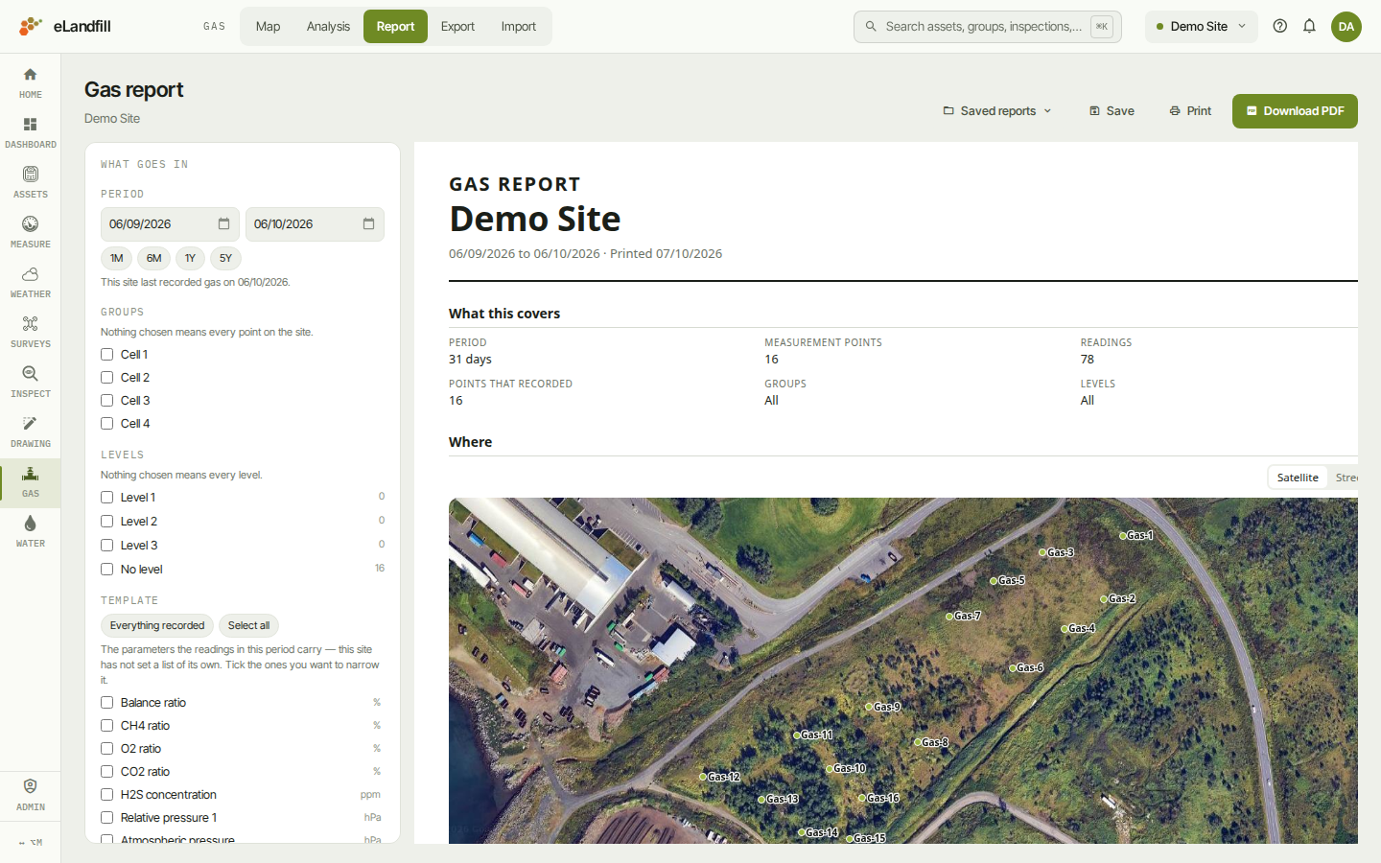The image size is (1381, 863).
Task: Switch to the Export tab
Action: [457, 26]
